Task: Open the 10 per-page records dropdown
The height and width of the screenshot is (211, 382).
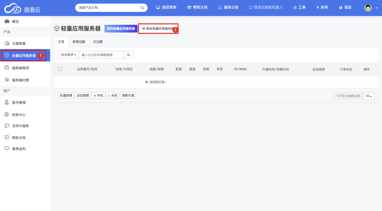Action: click(x=369, y=96)
